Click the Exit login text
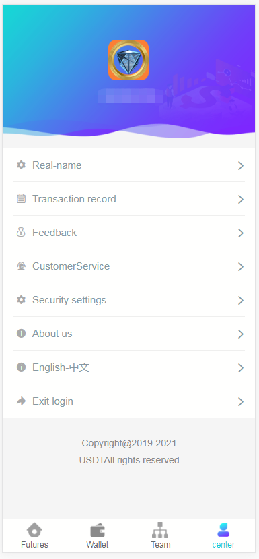 52,401
